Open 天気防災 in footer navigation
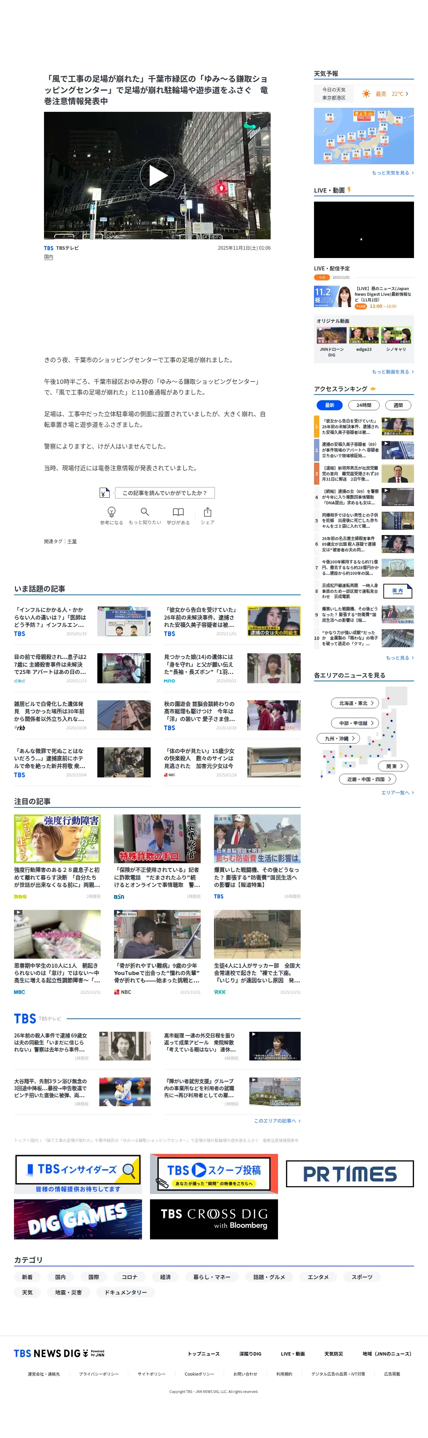Image resolution: width=428 pixels, height=1438 pixels. click(x=334, y=1354)
